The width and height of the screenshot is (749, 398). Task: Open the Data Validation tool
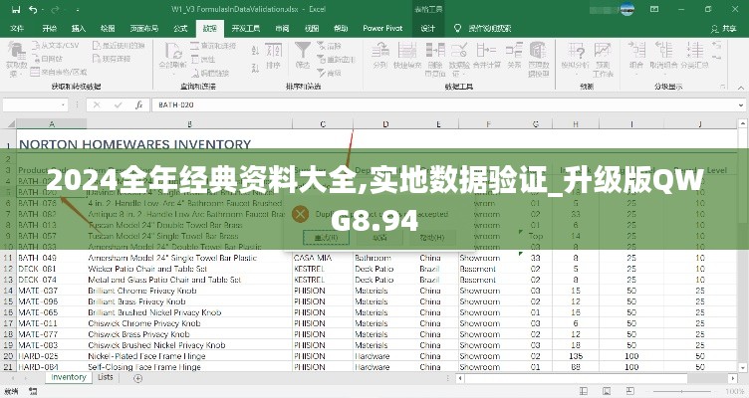coord(459,60)
